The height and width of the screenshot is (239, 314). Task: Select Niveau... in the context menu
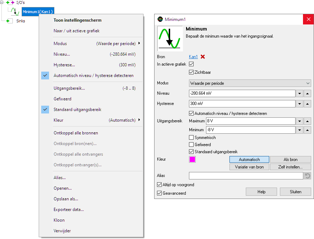[x=91, y=54]
